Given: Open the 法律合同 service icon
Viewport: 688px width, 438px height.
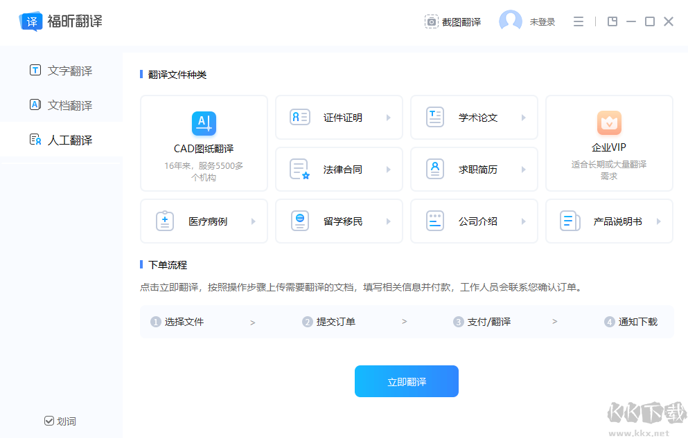Looking at the screenshot, I should (300, 169).
